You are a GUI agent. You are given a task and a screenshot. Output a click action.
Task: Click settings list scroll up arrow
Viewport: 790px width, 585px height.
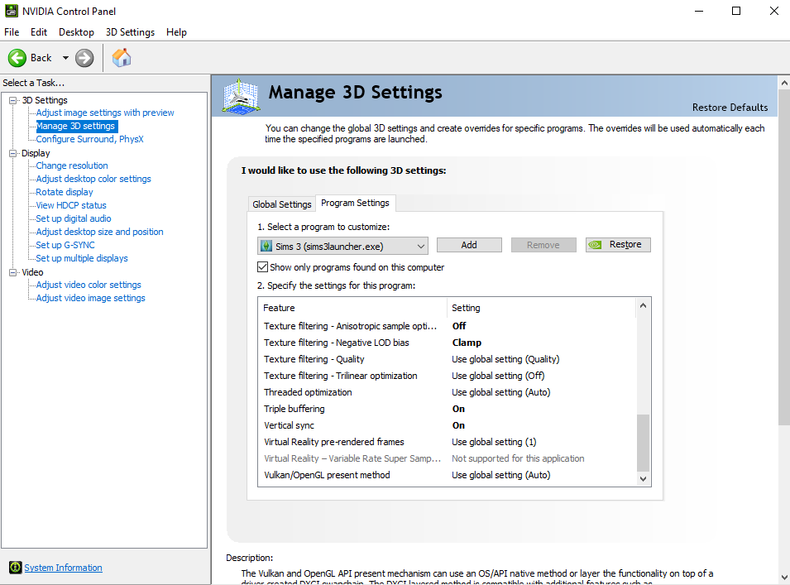pyautogui.click(x=643, y=305)
